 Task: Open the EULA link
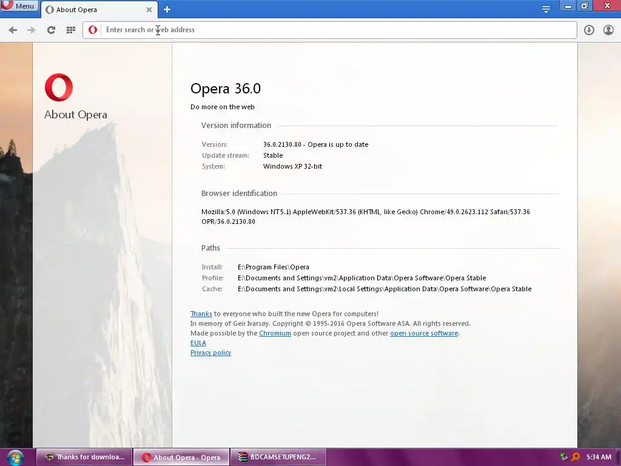click(x=198, y=343)
